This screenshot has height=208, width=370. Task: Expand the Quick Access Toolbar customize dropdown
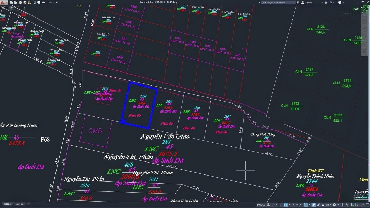[x=57, y=2]
